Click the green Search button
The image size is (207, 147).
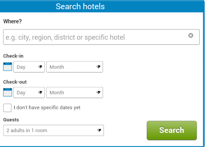tap(172, 130)
